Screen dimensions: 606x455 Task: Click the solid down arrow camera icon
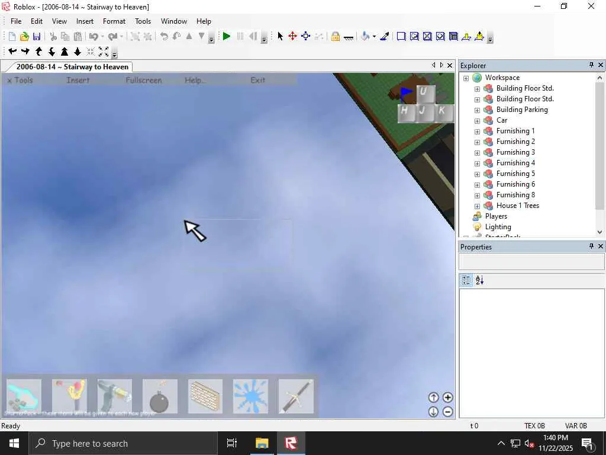78,51
